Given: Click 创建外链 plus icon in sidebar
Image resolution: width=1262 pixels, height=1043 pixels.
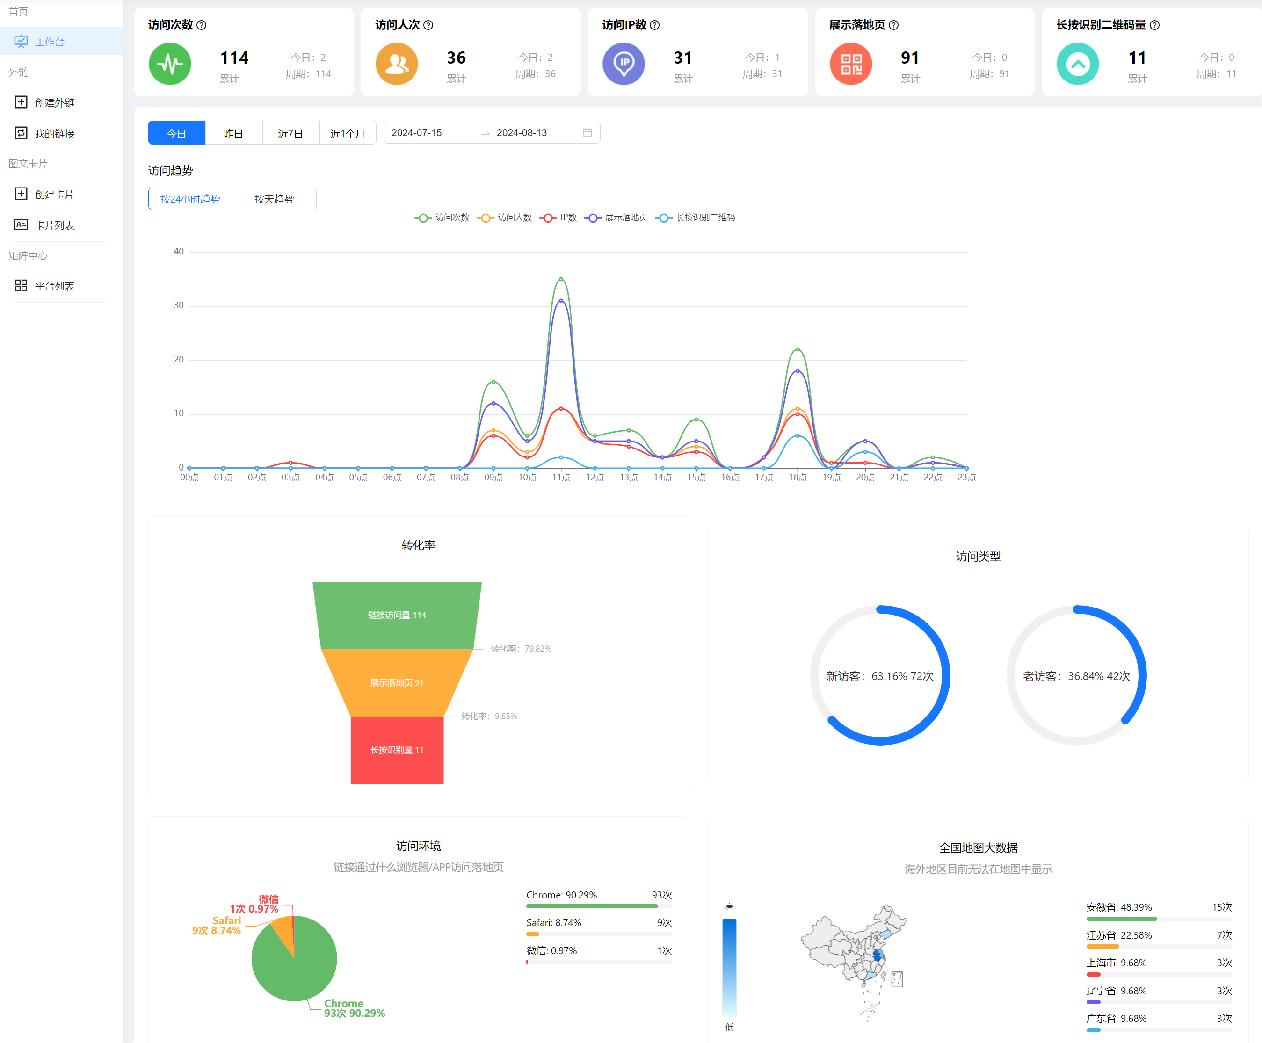Looking at the screenshot, I should (21, 102).
